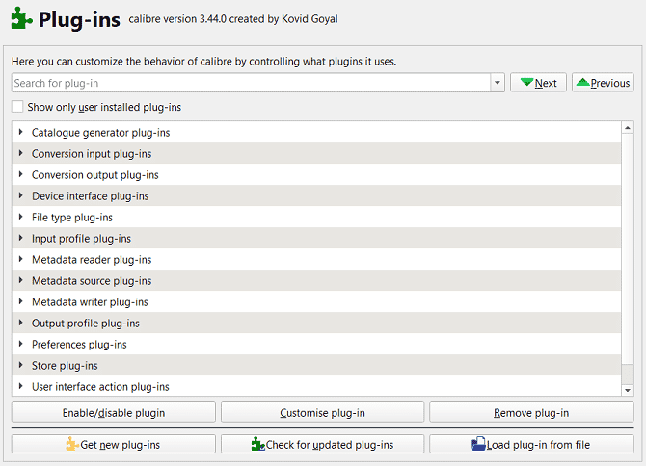The height and width of the screenshot is (466, 646).
Task: Click the Load plug-in from file icon
Action: point(479,444)
